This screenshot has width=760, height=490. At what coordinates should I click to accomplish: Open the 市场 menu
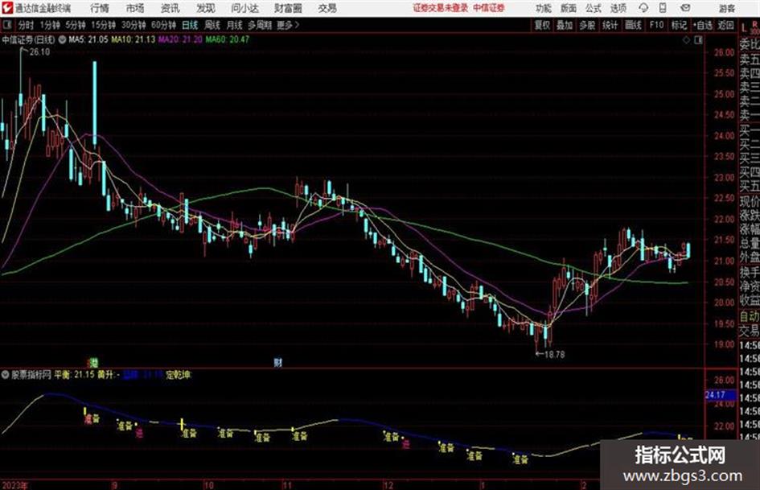[135, 8]
